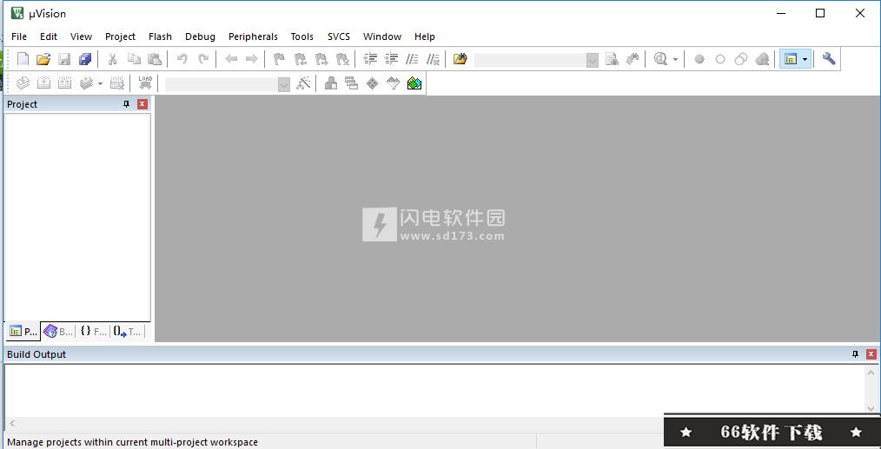This screenshot has width=881, height=449.
Task: Insert a bookmark using flag icon
Action: click(x=279, y=58)
